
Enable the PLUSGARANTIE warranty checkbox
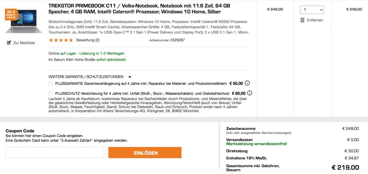tap(50, 84)
